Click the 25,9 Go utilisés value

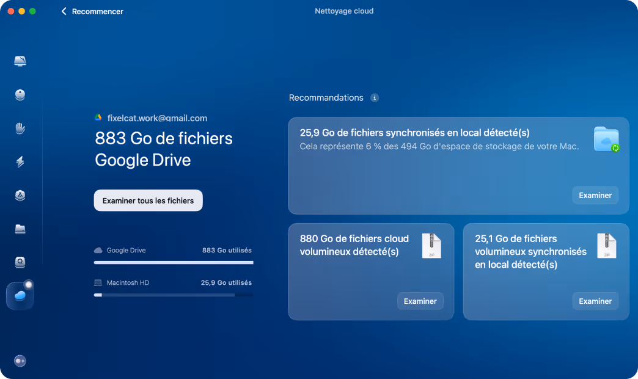[x=226, y=282]
